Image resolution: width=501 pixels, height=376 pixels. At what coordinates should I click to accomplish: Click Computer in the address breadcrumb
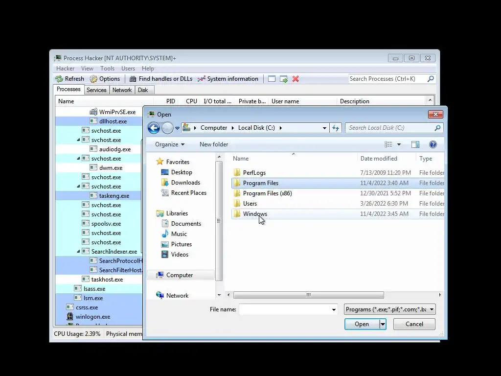tap(214, 128)
